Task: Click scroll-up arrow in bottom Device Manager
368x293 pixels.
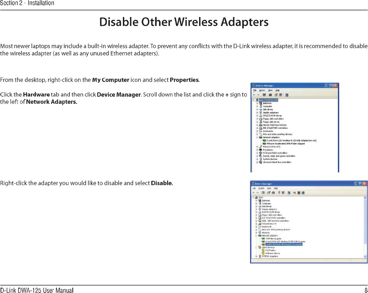Action: 365,198
